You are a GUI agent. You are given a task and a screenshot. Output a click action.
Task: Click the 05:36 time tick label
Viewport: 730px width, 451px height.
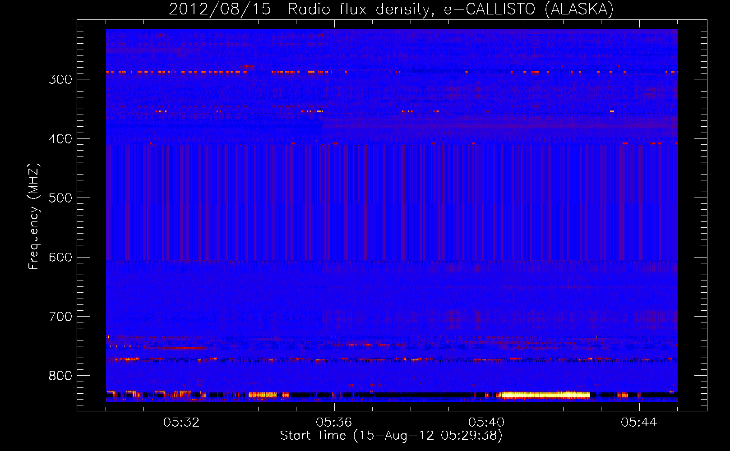tap(334, 422)
